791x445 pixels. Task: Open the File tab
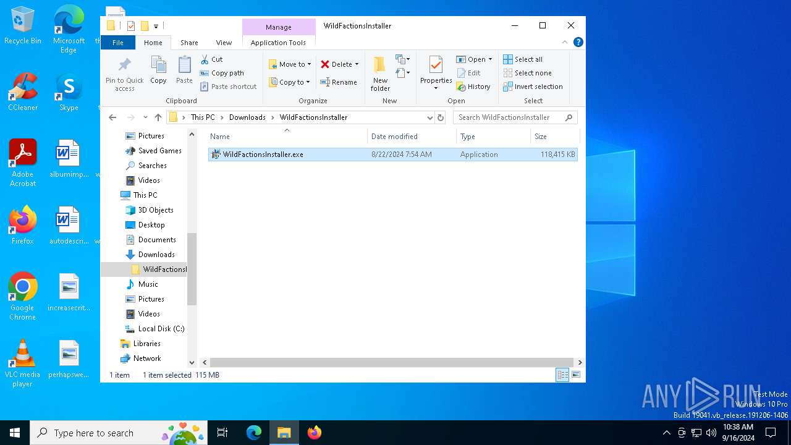(x=117, y=43)
